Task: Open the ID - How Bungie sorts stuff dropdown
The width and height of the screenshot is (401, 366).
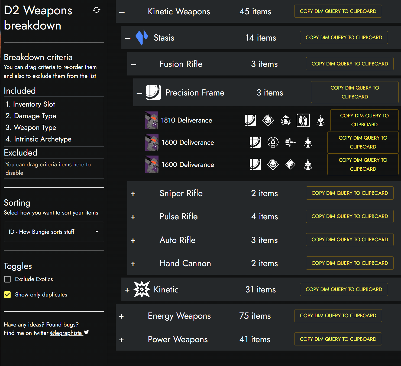Action: [x=54, y=232]
